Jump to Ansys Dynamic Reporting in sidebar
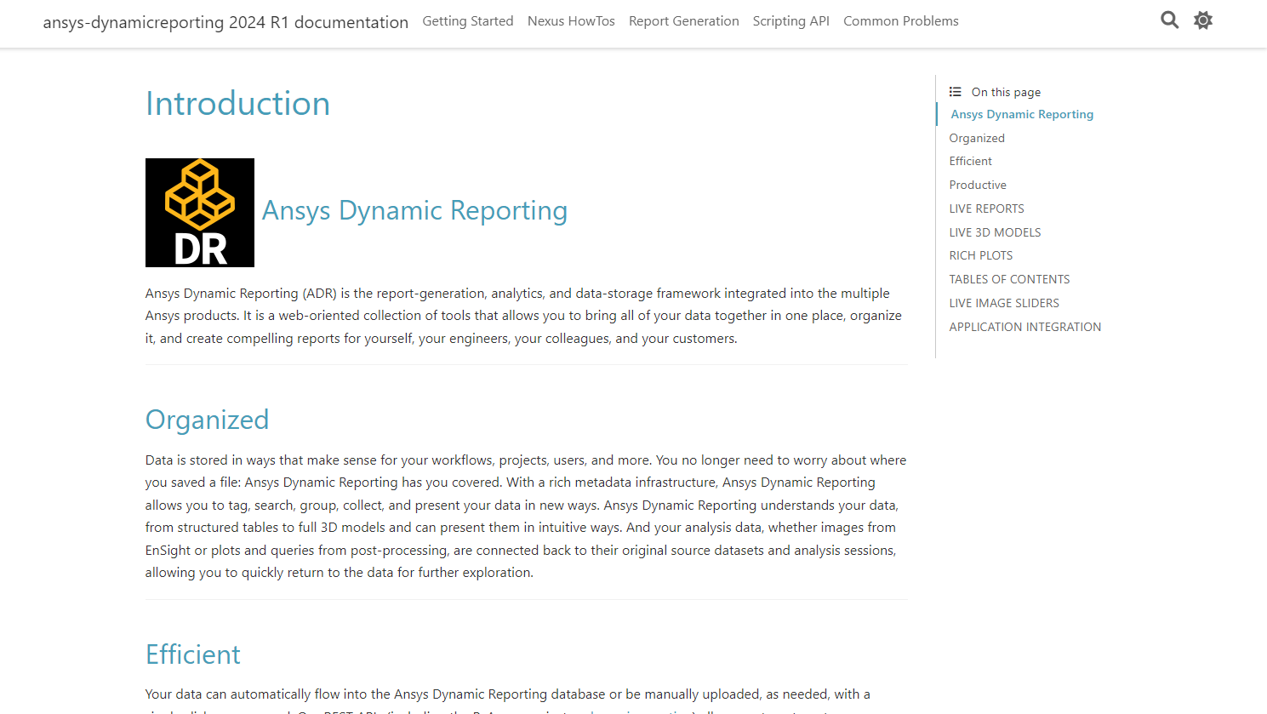1267x714 pixels. coord(1022,114)
